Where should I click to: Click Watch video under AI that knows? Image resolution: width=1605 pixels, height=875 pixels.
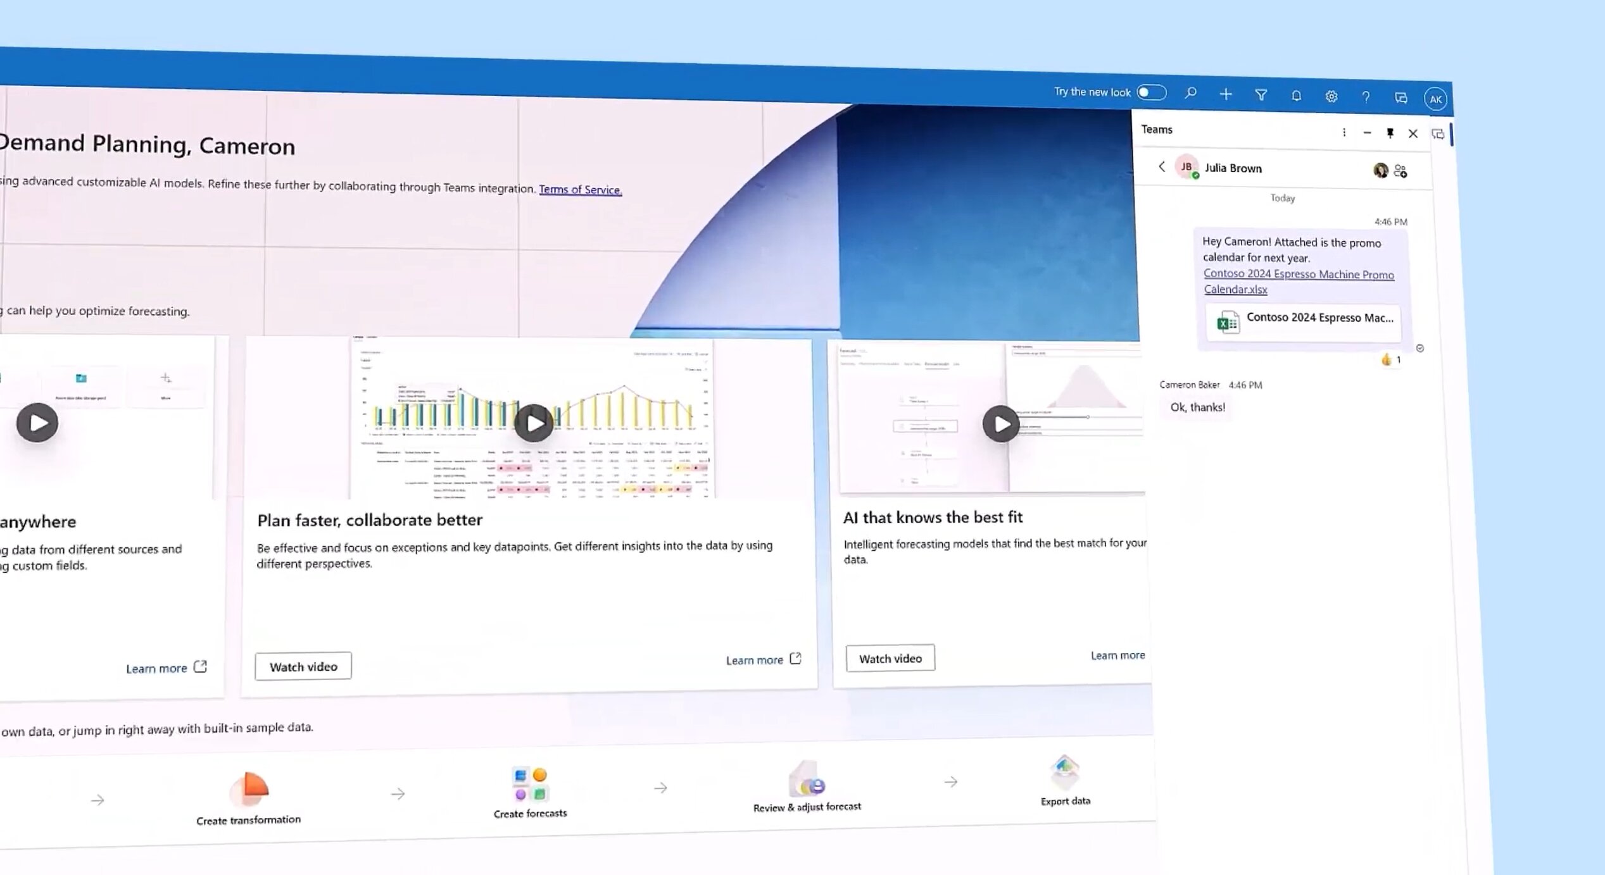[x=890, y=658]
